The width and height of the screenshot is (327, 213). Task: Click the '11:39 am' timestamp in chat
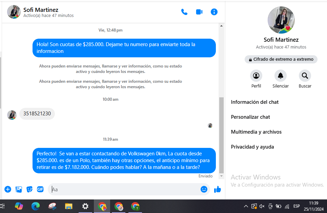click(110, 139)
